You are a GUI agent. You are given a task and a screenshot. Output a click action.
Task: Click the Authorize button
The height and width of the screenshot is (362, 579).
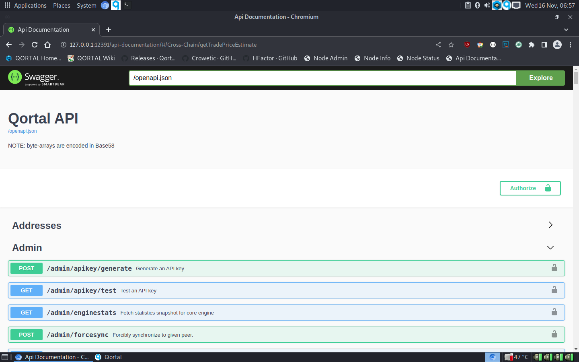click(x=530, y=188)
